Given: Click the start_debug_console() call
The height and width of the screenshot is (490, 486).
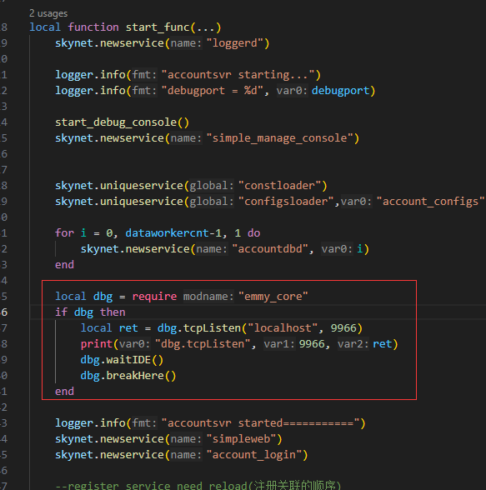Looking at the screenshot, I should [x=123, y=122].
